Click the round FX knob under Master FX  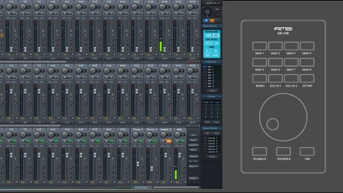(207, 12)
